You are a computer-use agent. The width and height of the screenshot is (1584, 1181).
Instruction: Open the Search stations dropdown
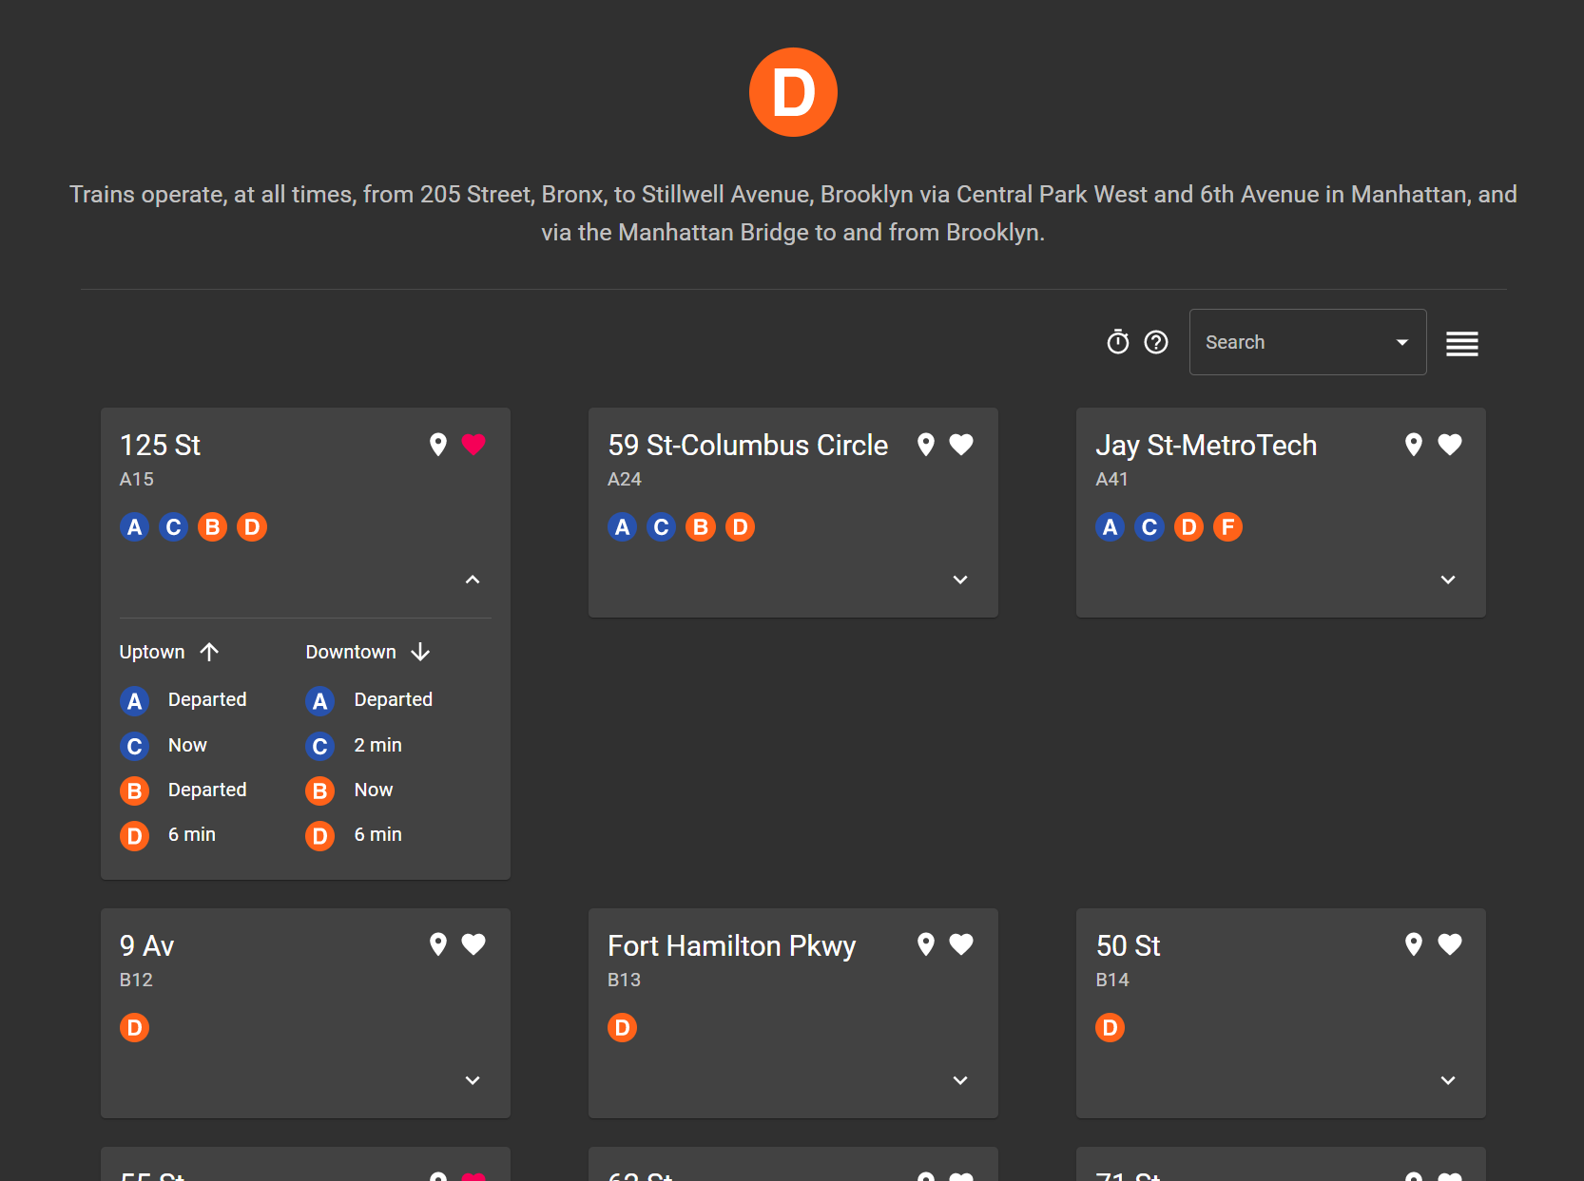click(1307, 342)
